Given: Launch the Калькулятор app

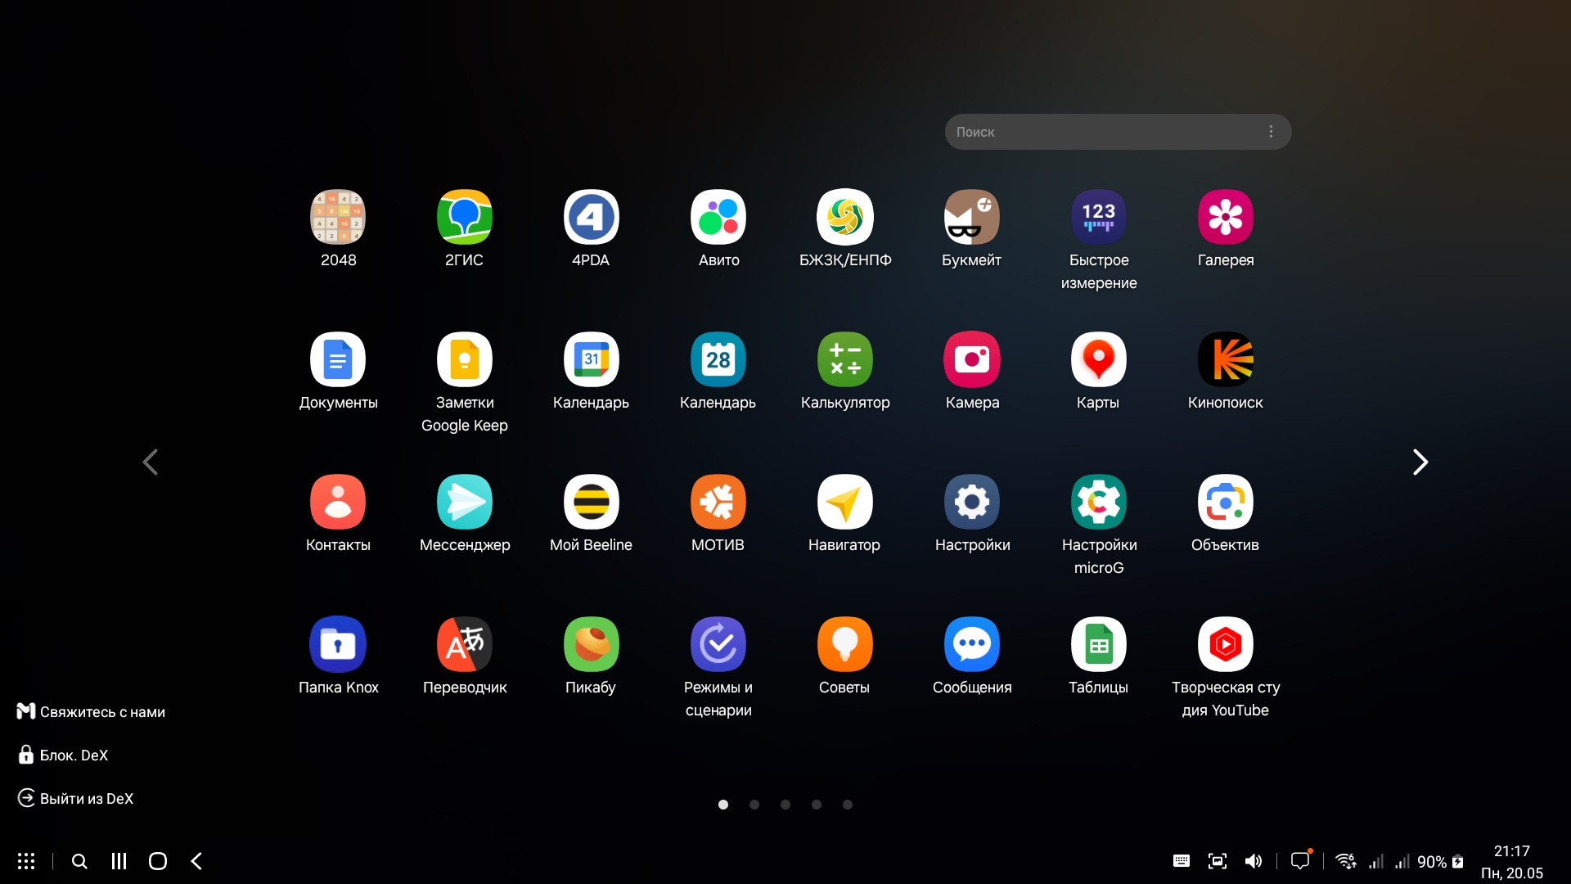Looking at the screenshot, I should click(x=845, y=359).
